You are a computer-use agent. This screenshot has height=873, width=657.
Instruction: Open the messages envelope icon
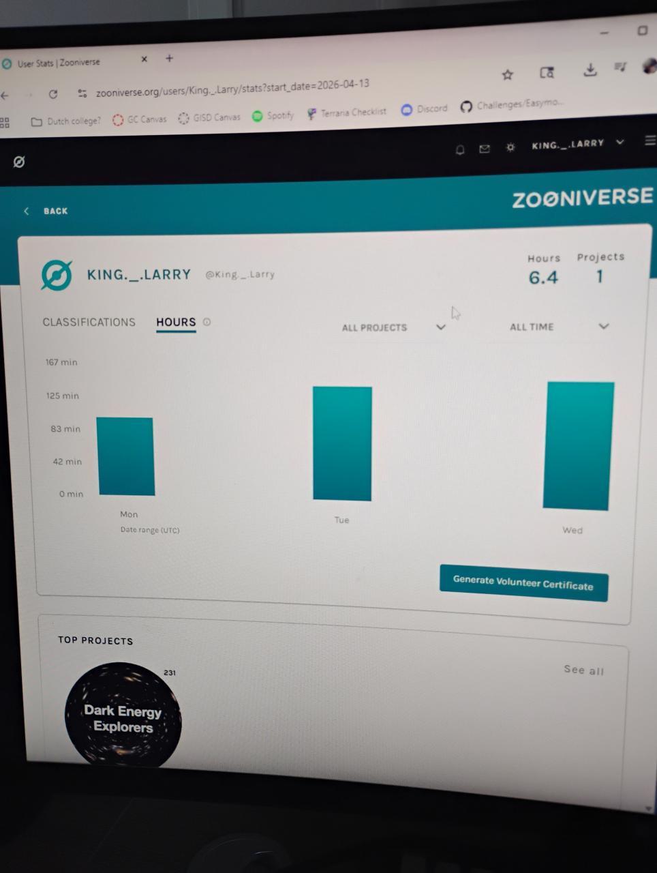(485, 149)
